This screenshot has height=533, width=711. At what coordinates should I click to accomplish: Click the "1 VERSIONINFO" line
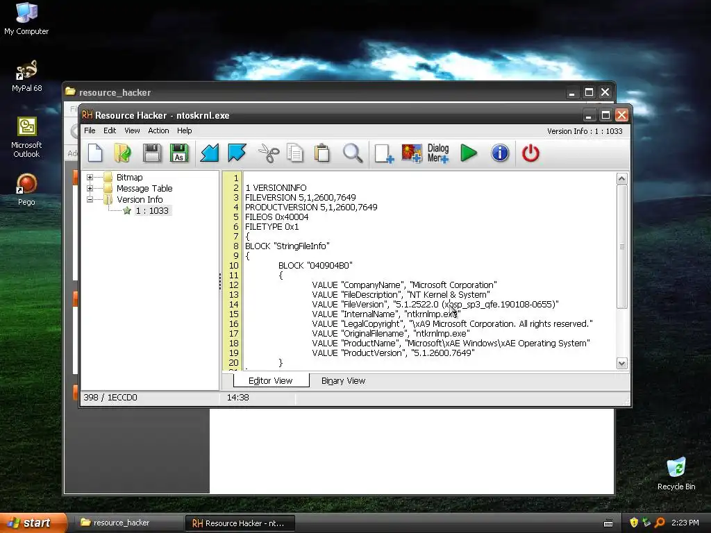coord(276,187)
